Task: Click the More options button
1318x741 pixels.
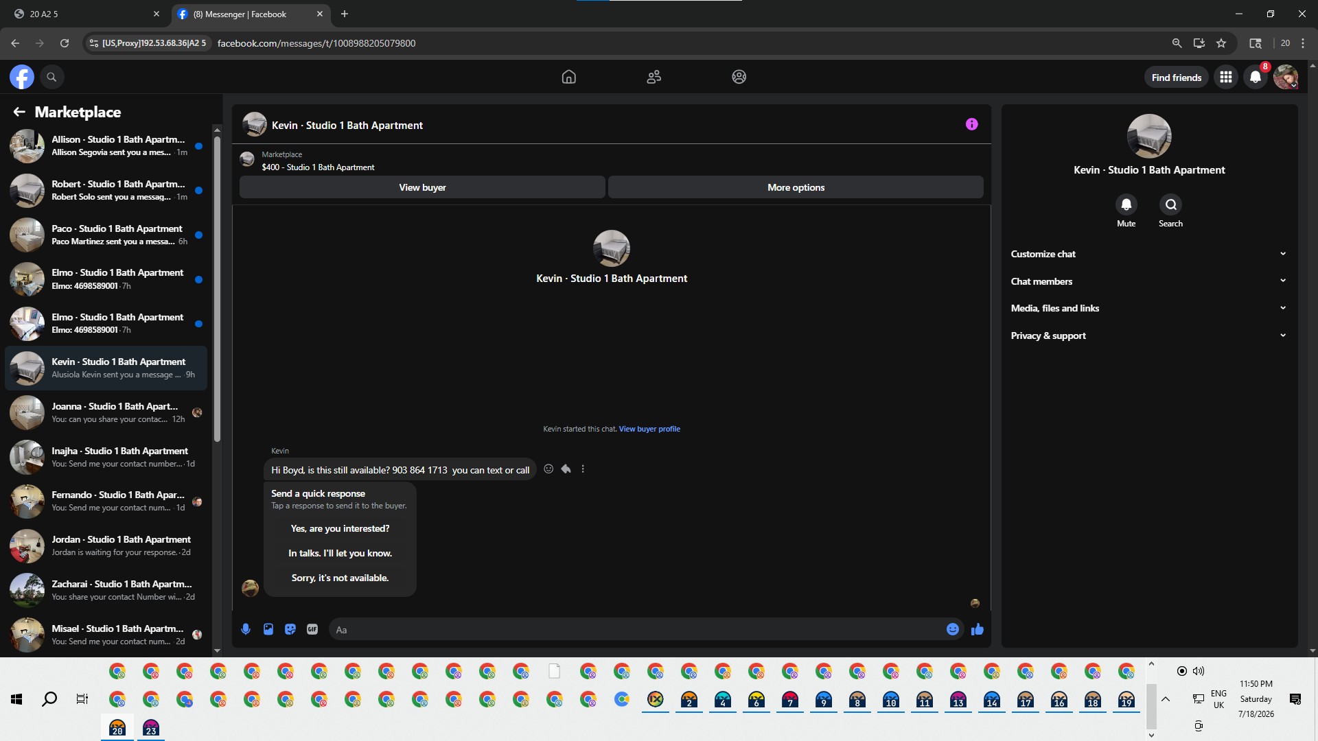Action: 796,187
